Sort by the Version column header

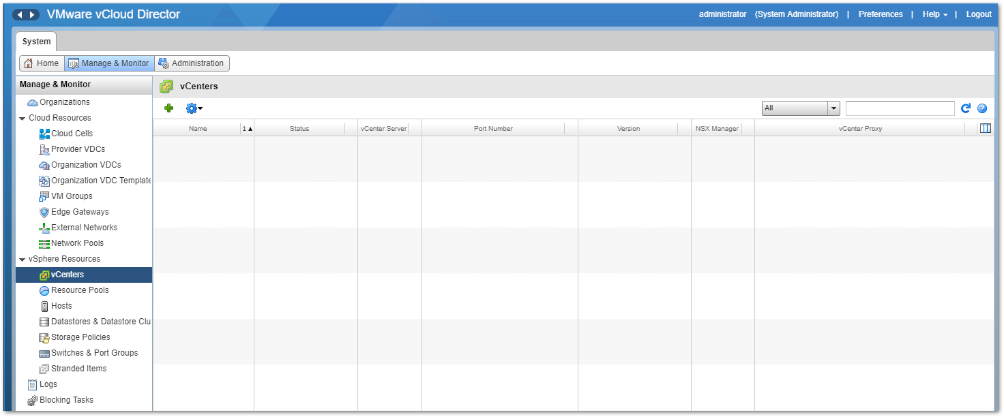pos(629,128)
